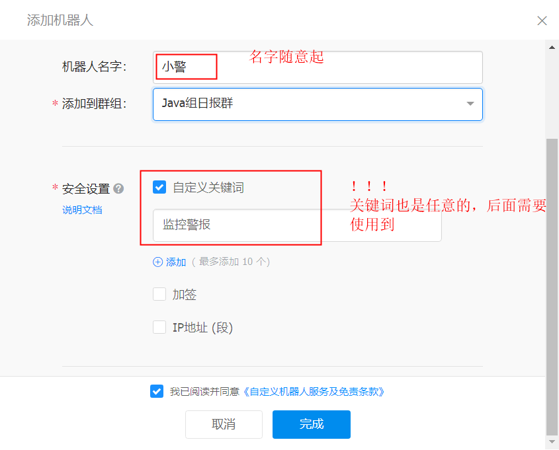Click the 机器人名字 input field
559x450 pixels.
tap(318, 67)
